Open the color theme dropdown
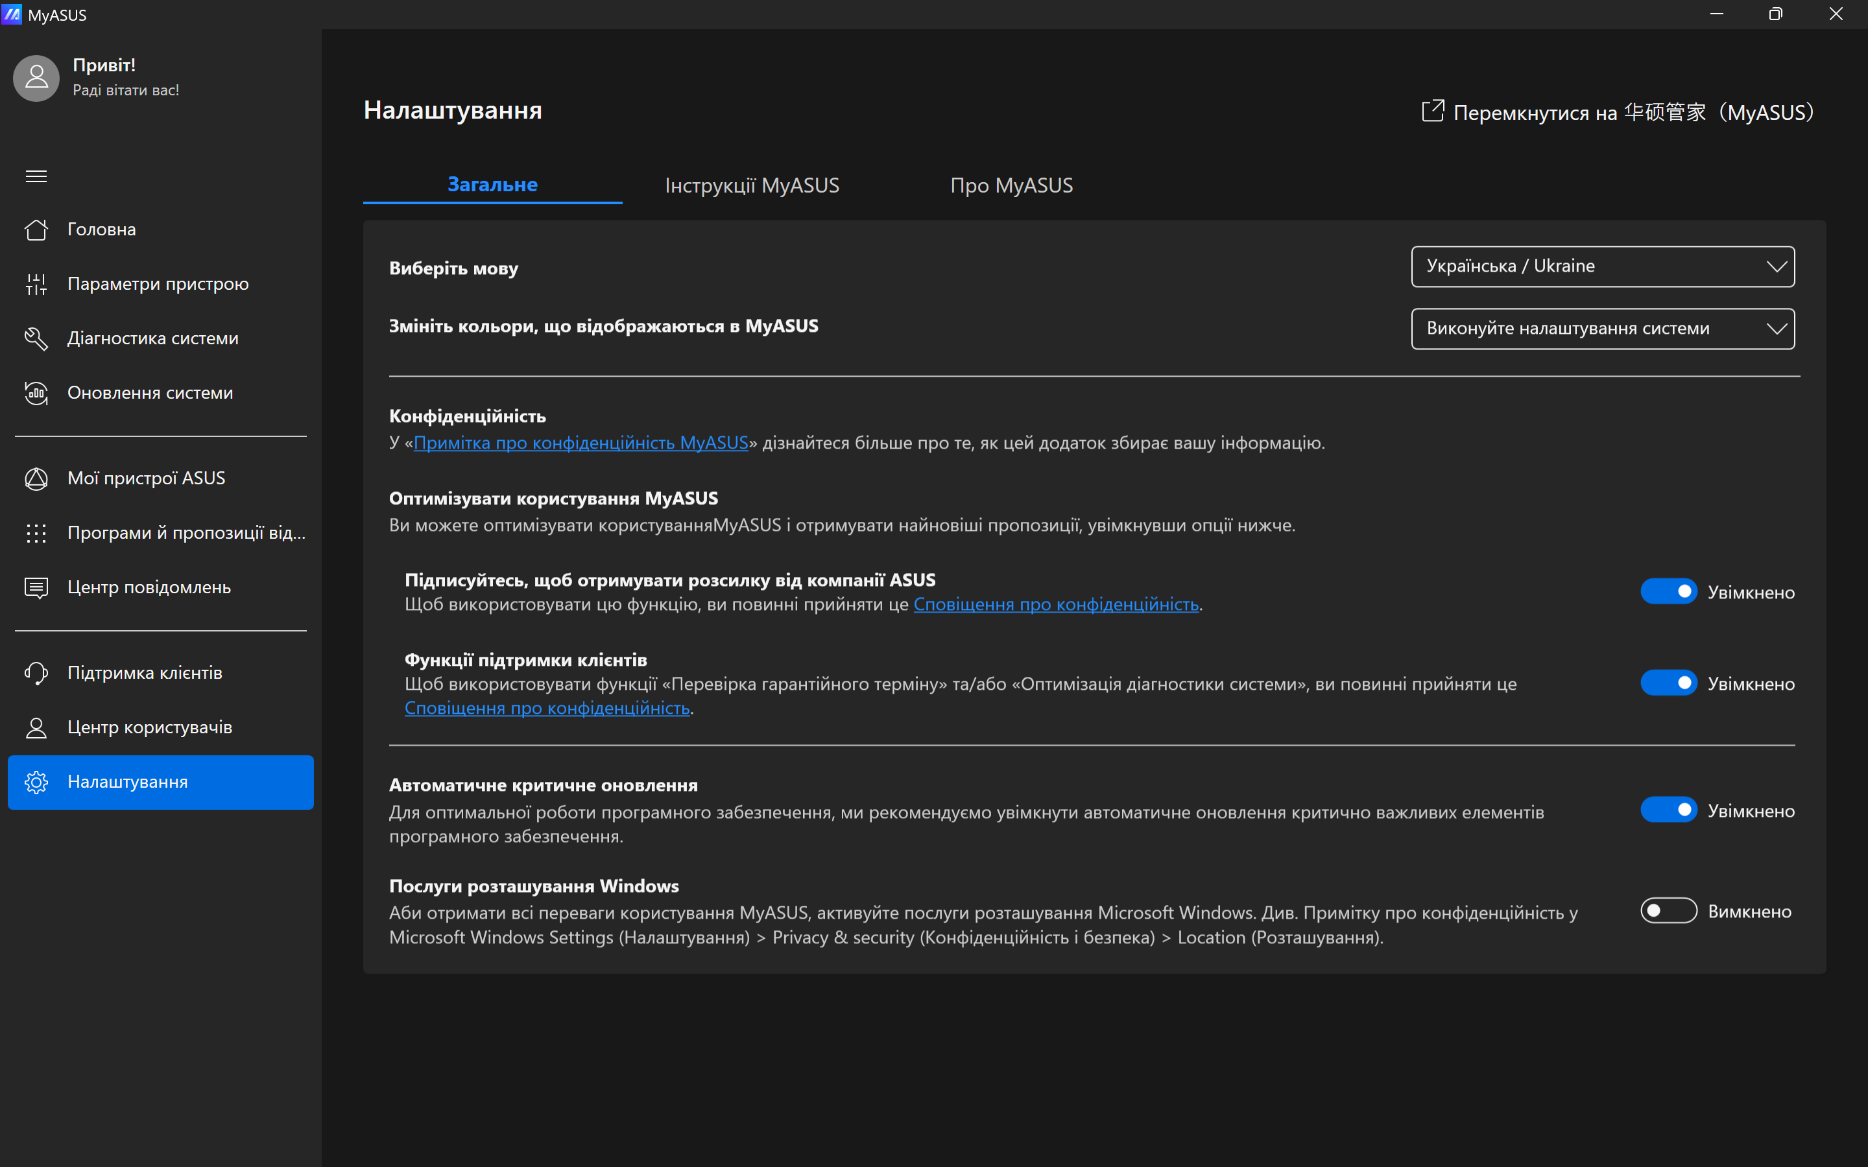This screenshot has height=1167, width=1868. (x=1603, y=329)
